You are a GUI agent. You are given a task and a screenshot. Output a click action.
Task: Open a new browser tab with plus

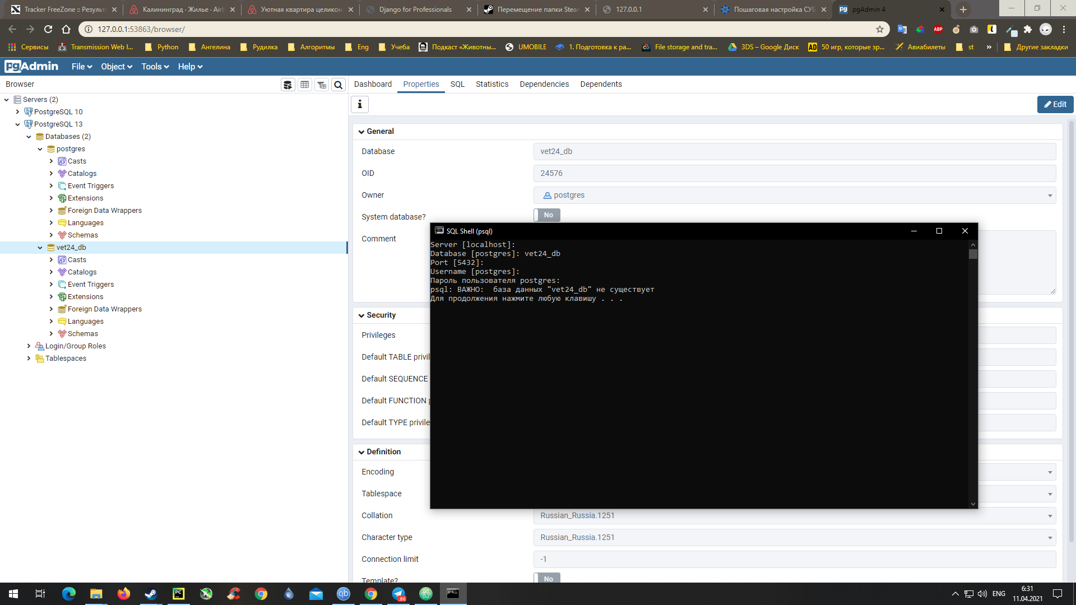tap(963, 10)
